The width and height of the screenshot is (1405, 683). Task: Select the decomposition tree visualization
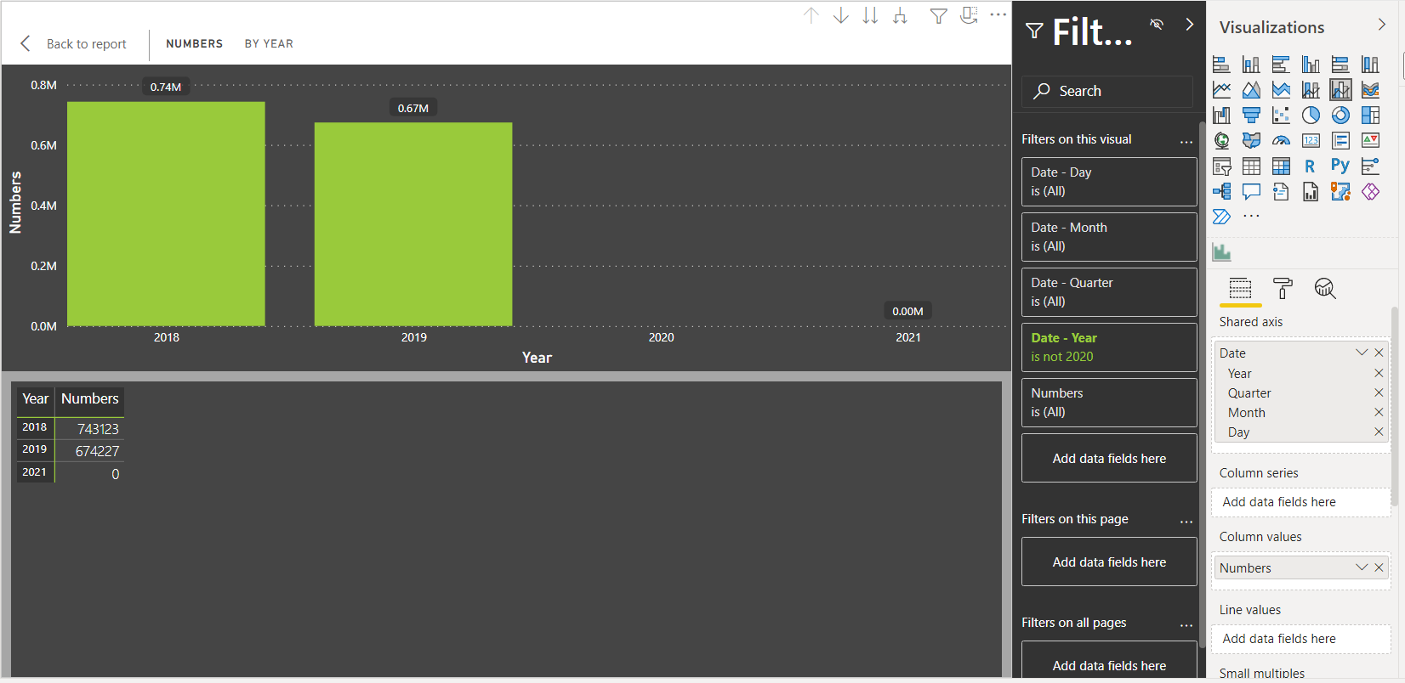(1221, 192)
